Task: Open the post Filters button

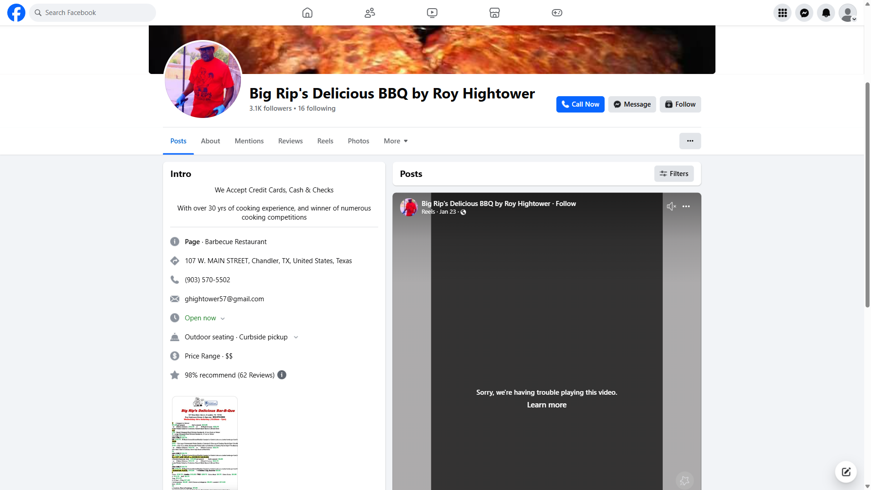Action: (x=674, y=174)
